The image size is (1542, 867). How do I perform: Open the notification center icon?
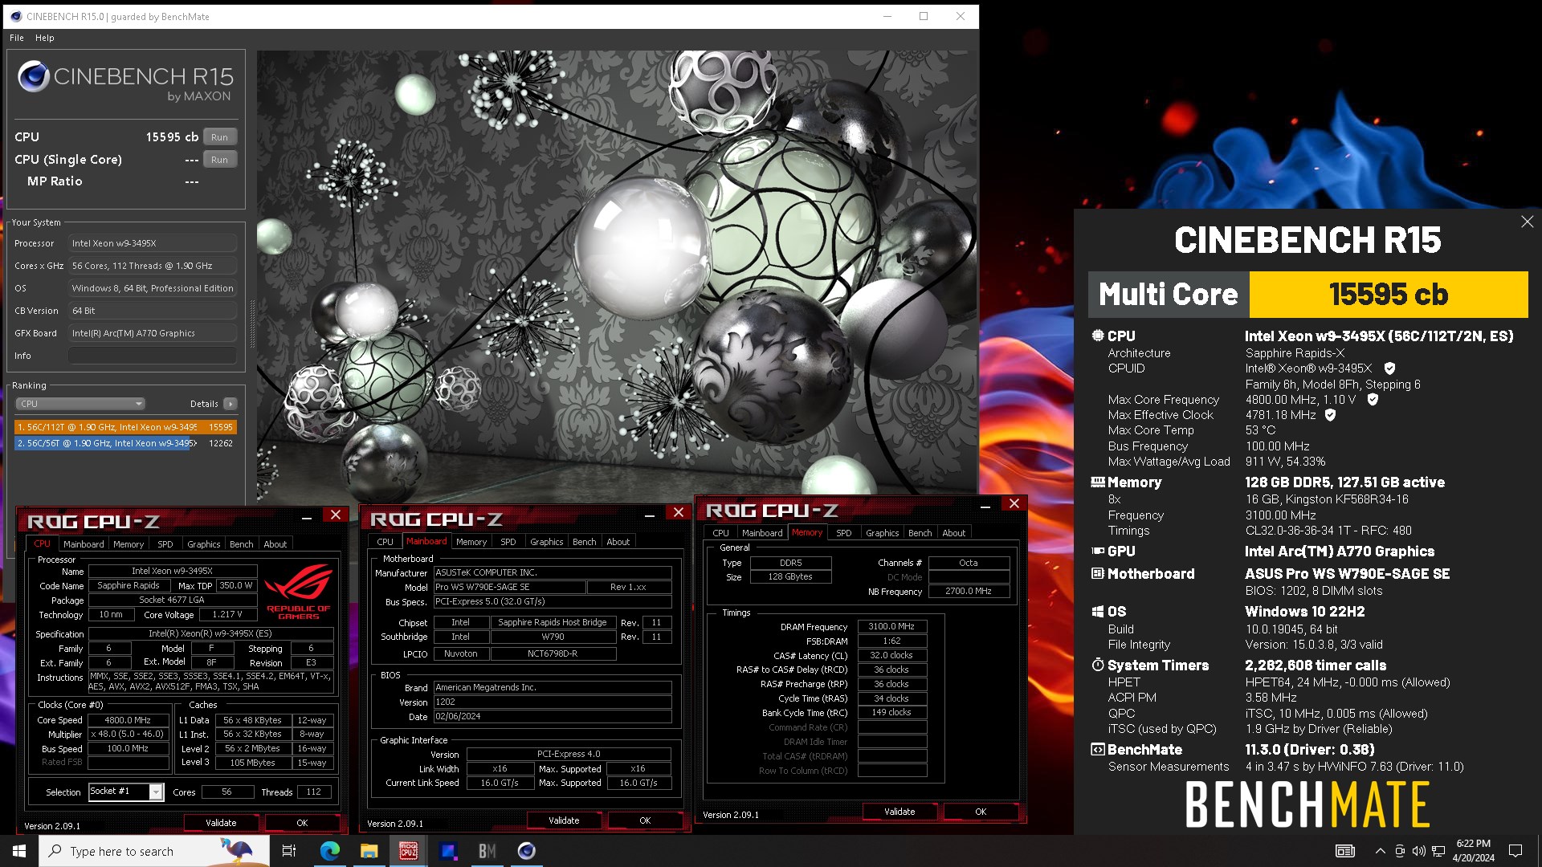pyautogui.click(x=1515, y=851)
